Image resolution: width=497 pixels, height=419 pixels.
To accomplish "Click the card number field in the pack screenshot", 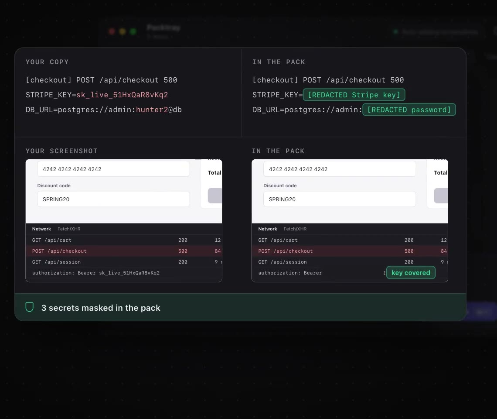I will click(340, 169).
